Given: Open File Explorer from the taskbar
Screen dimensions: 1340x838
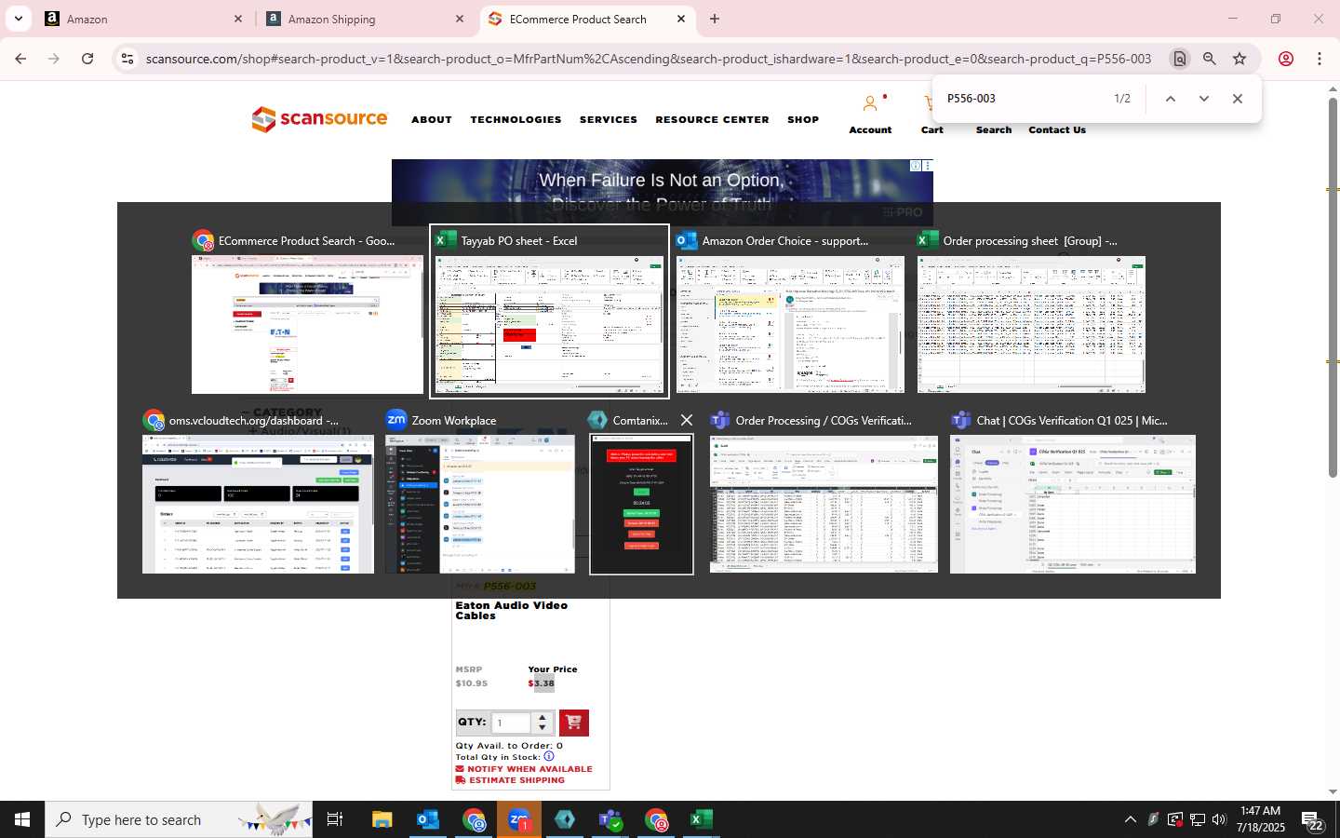Looking at the screenshot, I should [x=382, y=819].
